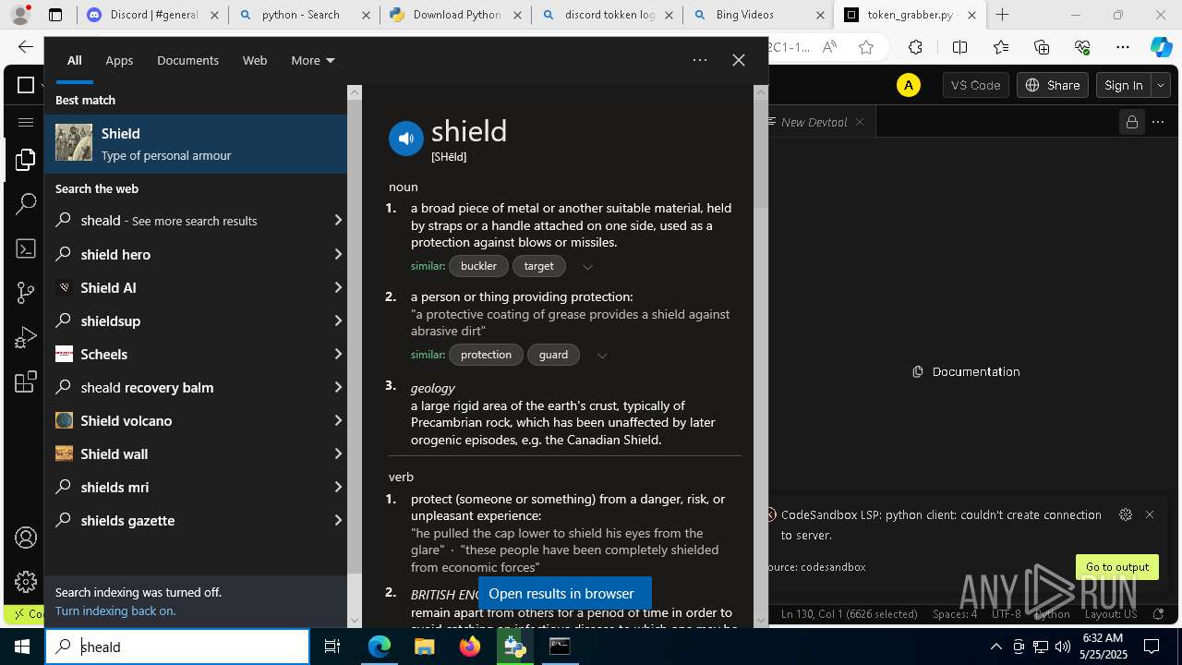Open the settings gear in sidebar
Screen dimensions: 1182x665
pos(26,582)
